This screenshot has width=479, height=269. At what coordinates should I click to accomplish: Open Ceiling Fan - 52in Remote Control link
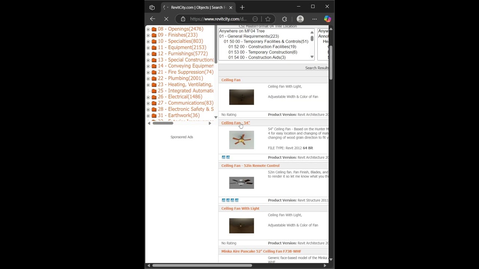[x=250, y=166]
